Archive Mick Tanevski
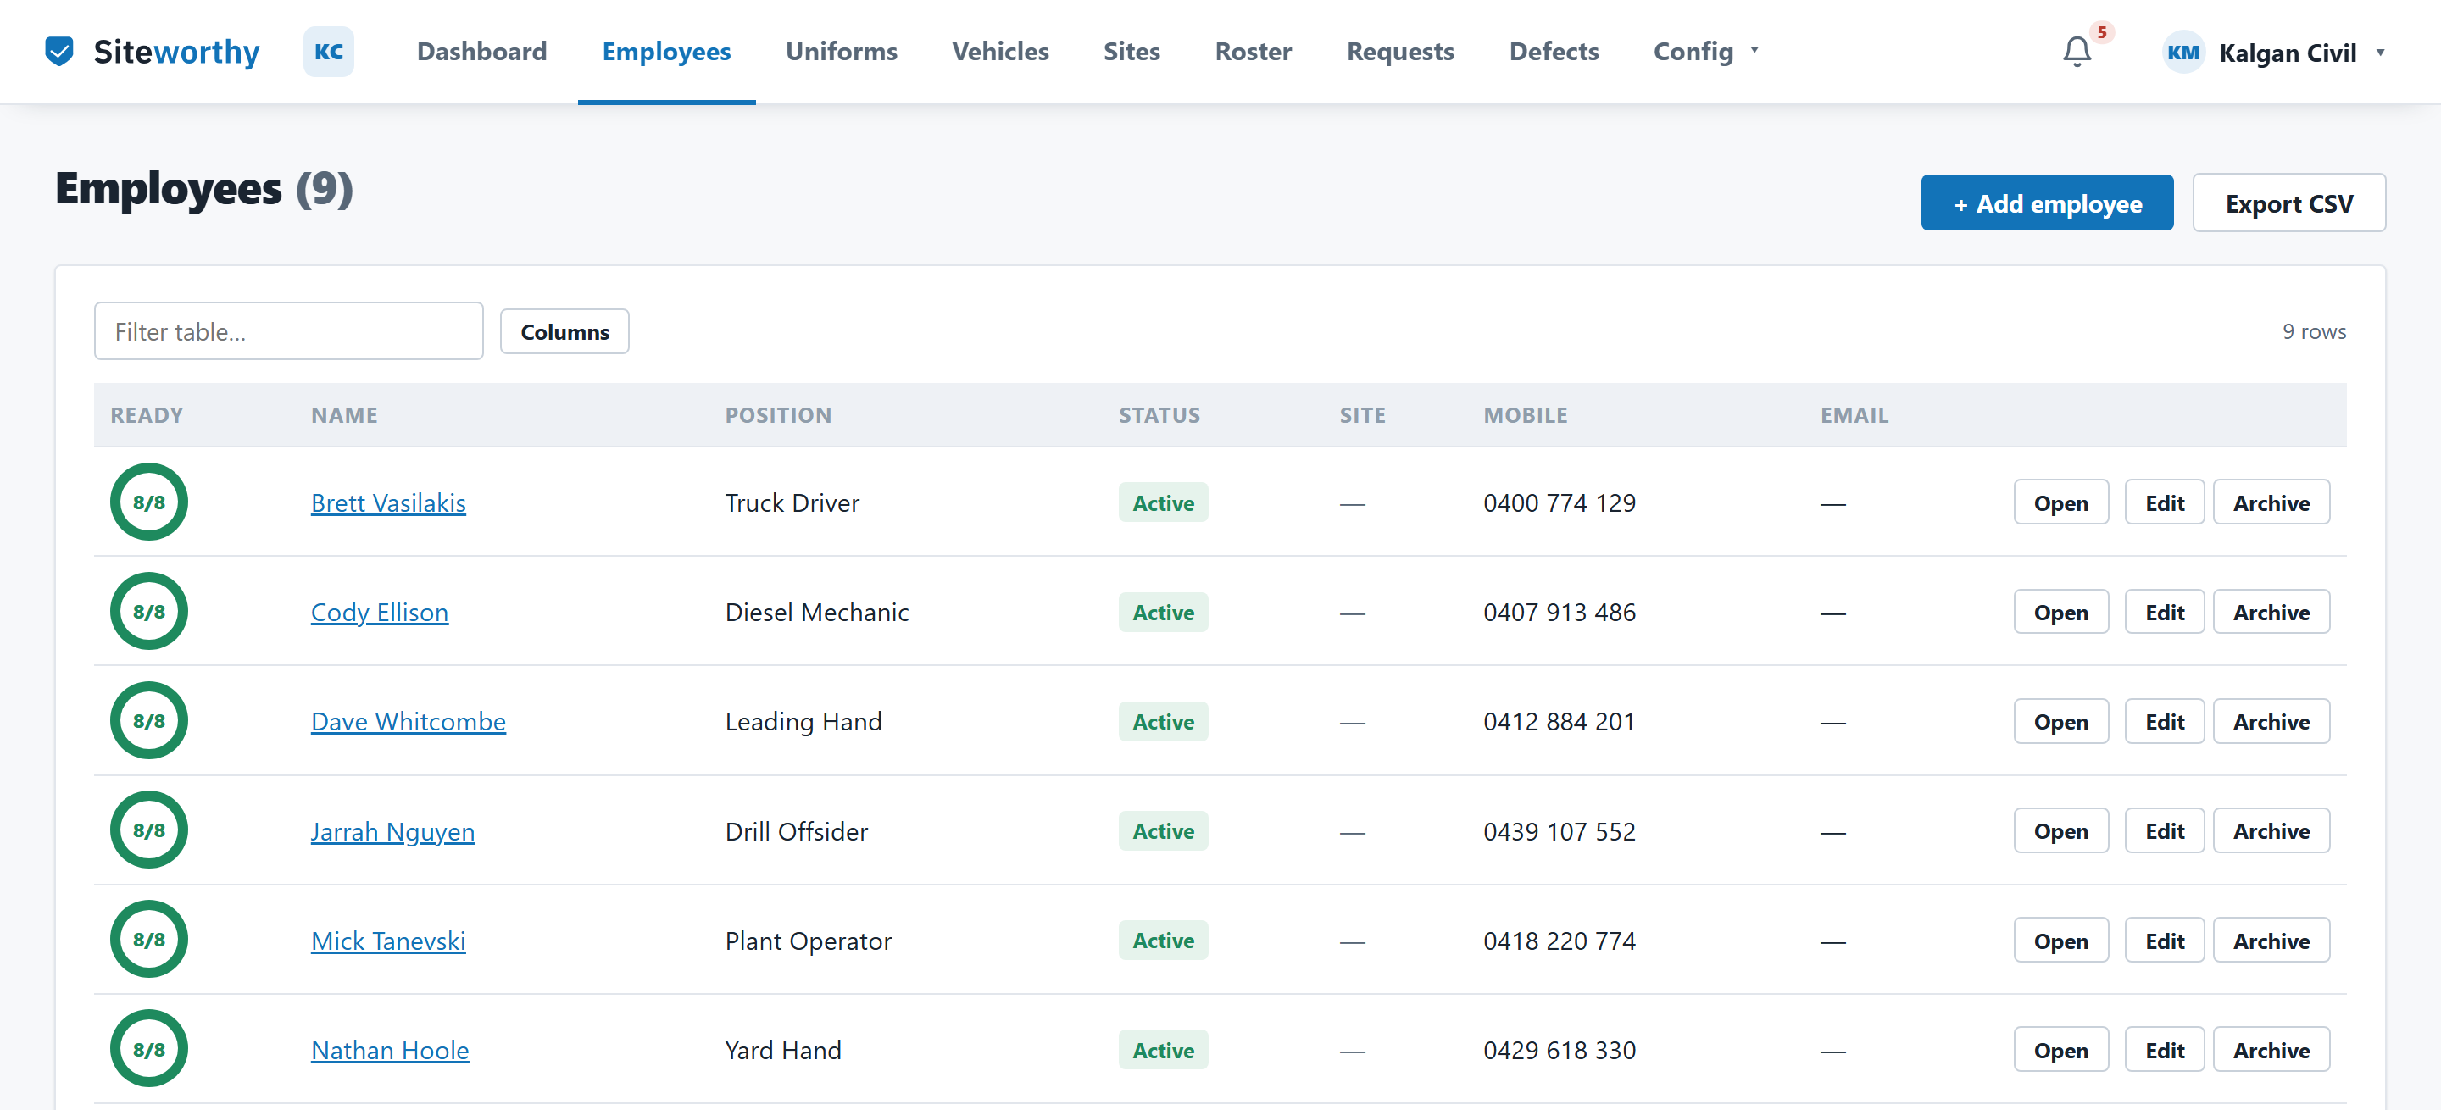Image resolution: width=2441 pixels, height=1110 pixels. click(2271, 941)
